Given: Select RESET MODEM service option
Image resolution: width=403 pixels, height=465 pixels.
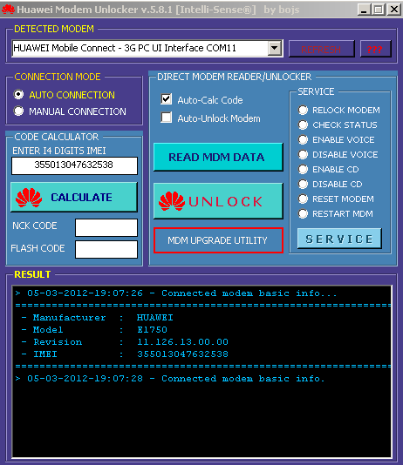Looking at the screenshot, I should click(x=303, y=199).
